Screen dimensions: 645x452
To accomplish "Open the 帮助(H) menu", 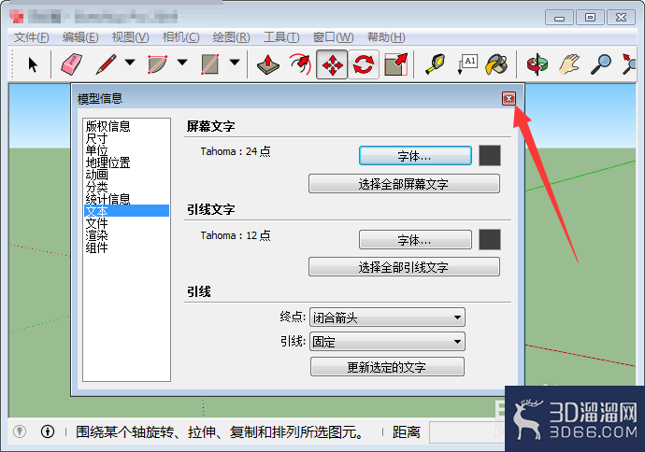I will pyautogui.click(x=386, y=37).
